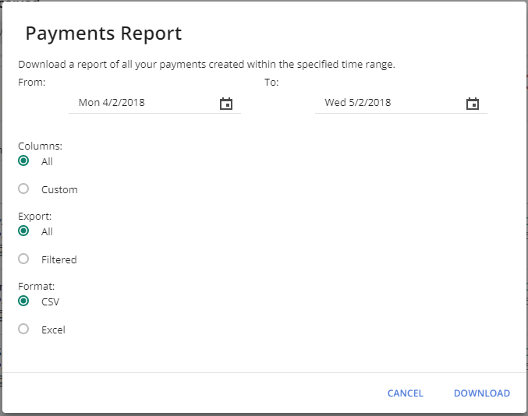Viewport: 528px width, 416px height.
Task: Choose the Custom columns radio button
Action: (23, 189)
